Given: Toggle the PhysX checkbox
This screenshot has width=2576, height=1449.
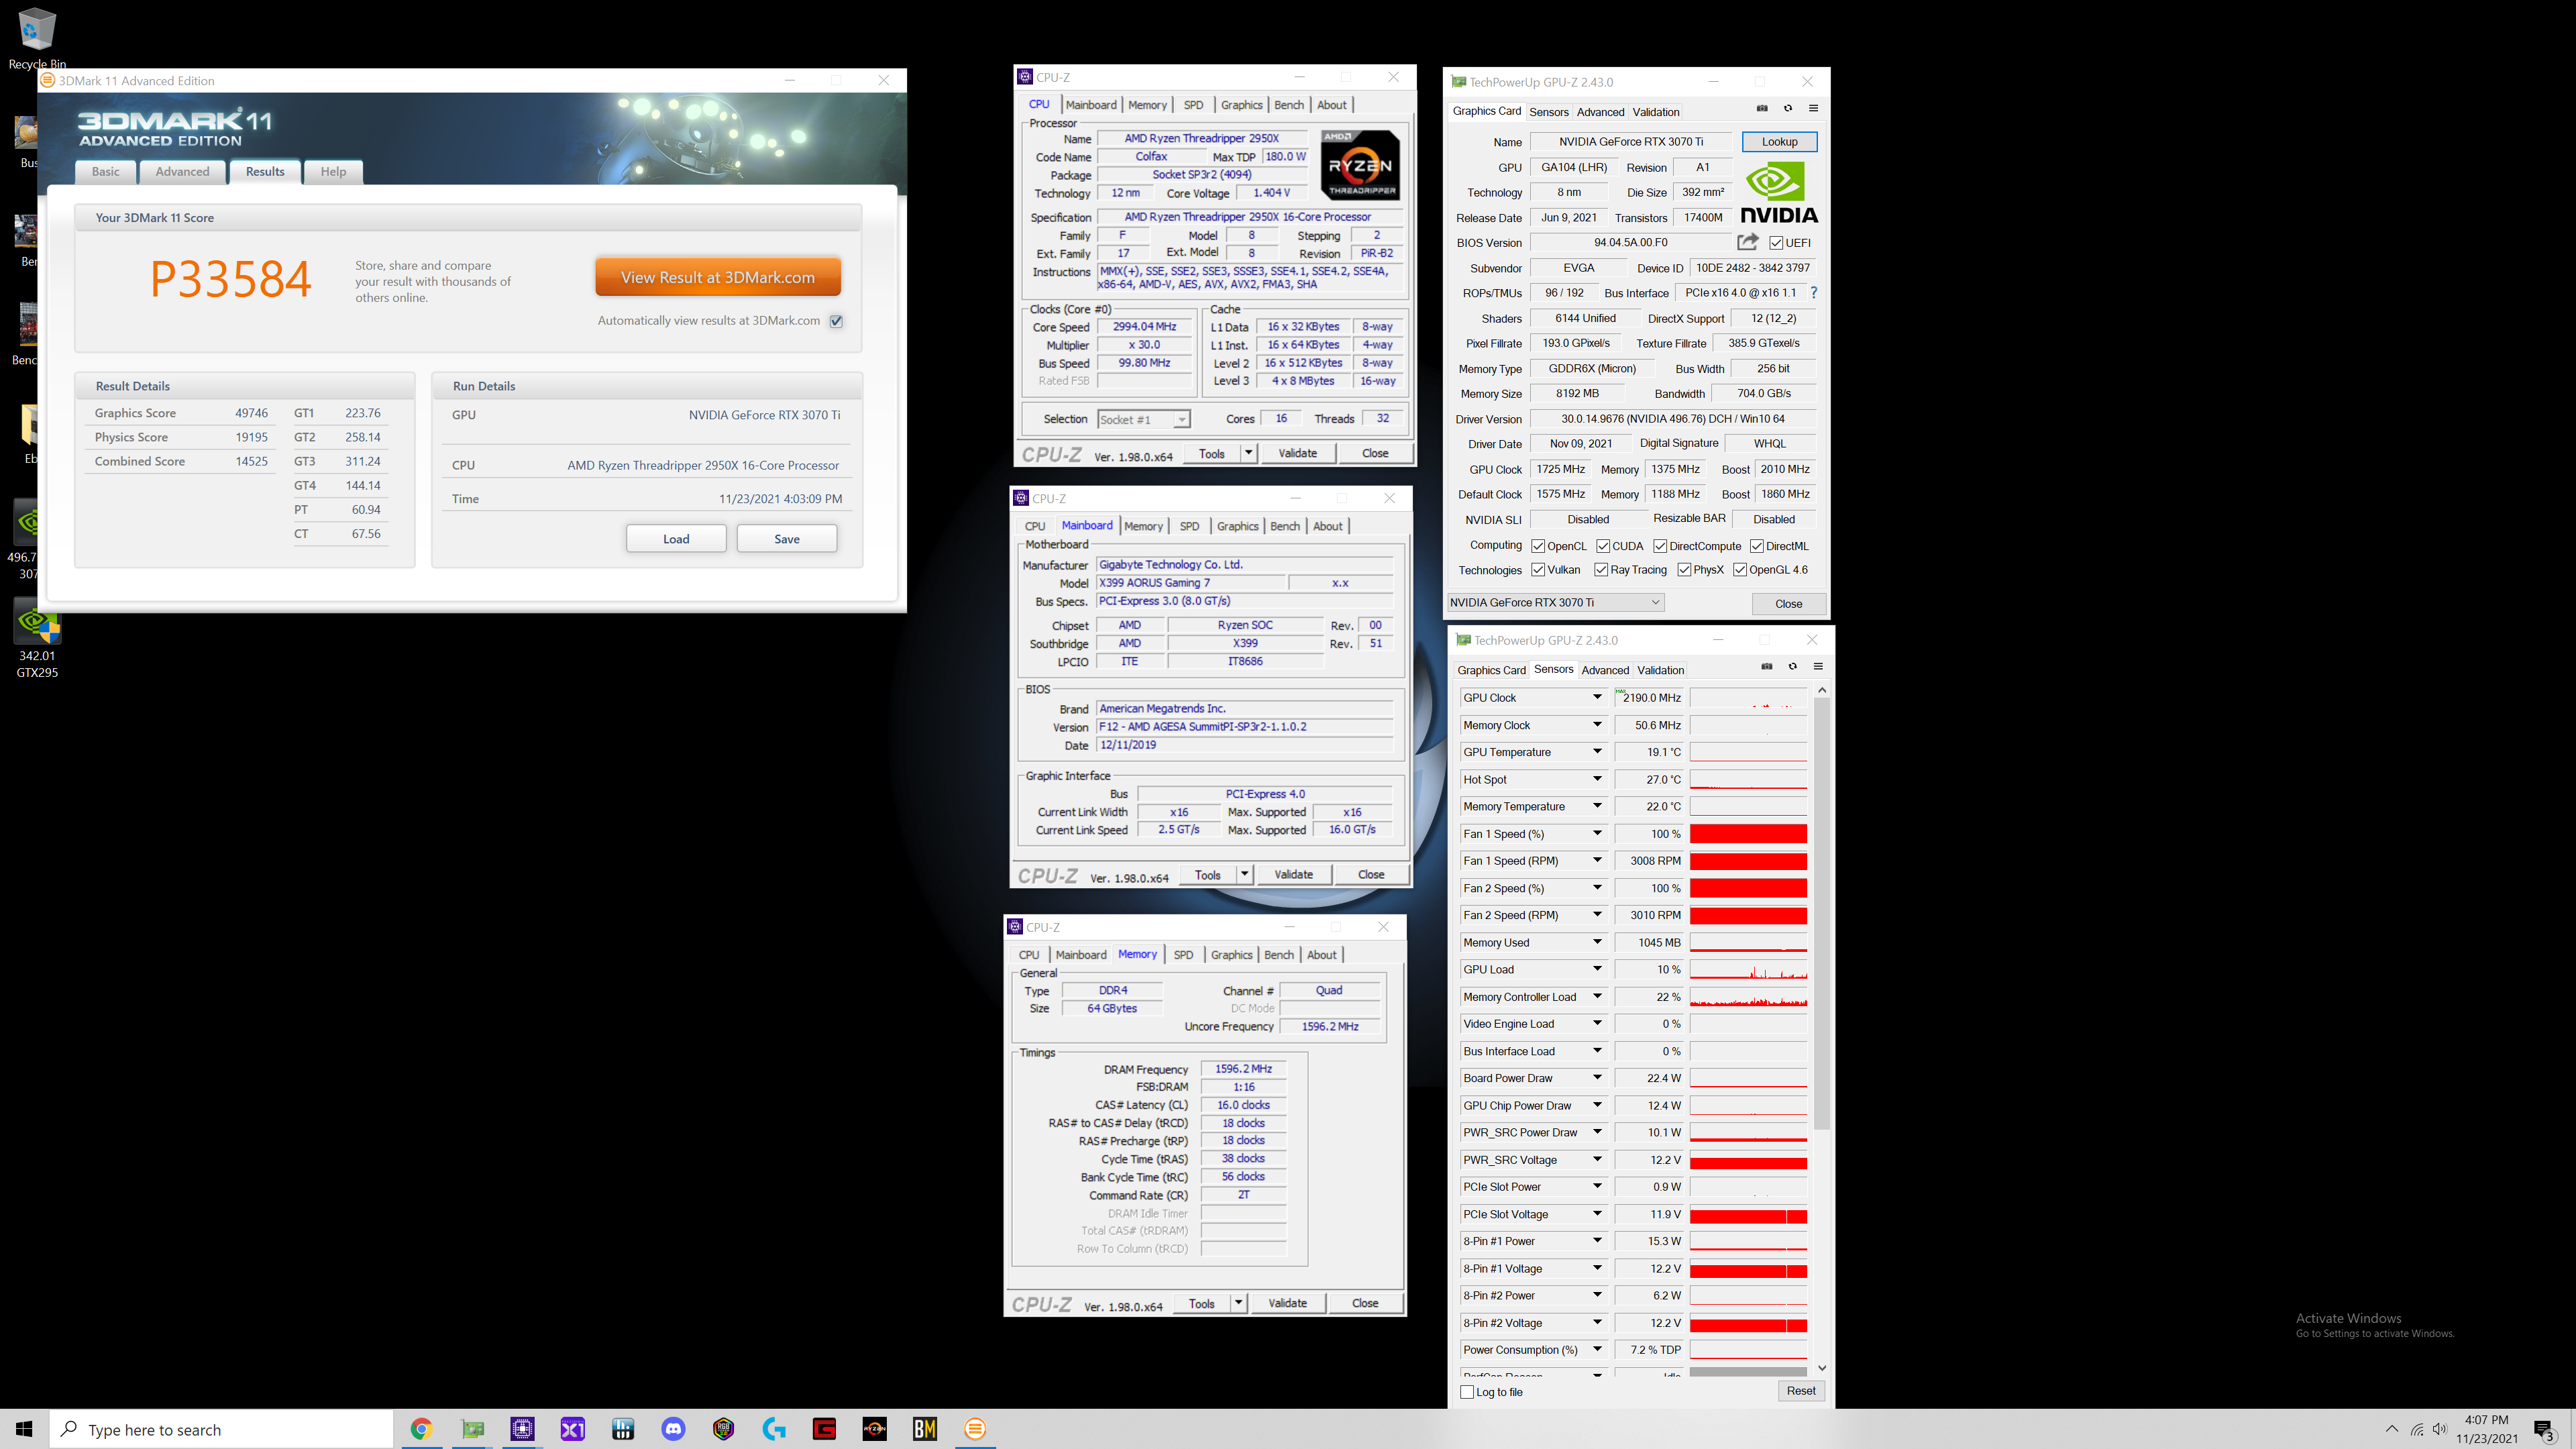Looking at the screenshot, I should (x=1684, y=570).
